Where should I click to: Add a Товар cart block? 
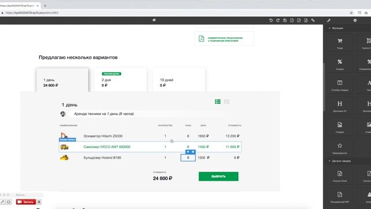point(340,44)
